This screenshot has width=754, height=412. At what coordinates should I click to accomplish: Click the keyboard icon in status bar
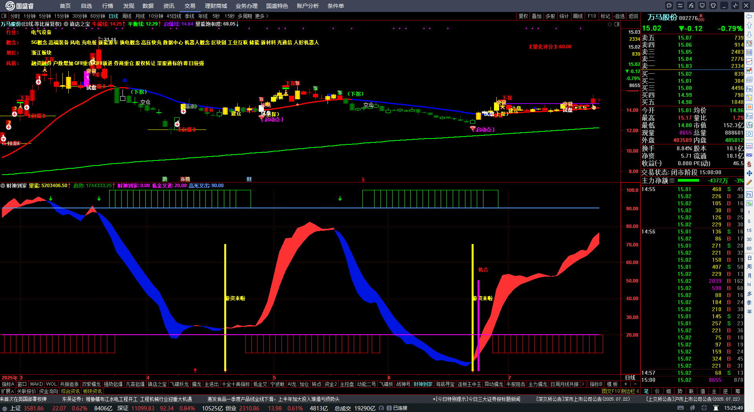pyautogui.click(x=681, y=408)
